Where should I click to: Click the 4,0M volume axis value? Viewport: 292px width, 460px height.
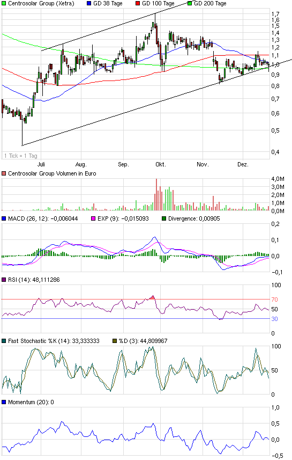click(278, 179)
